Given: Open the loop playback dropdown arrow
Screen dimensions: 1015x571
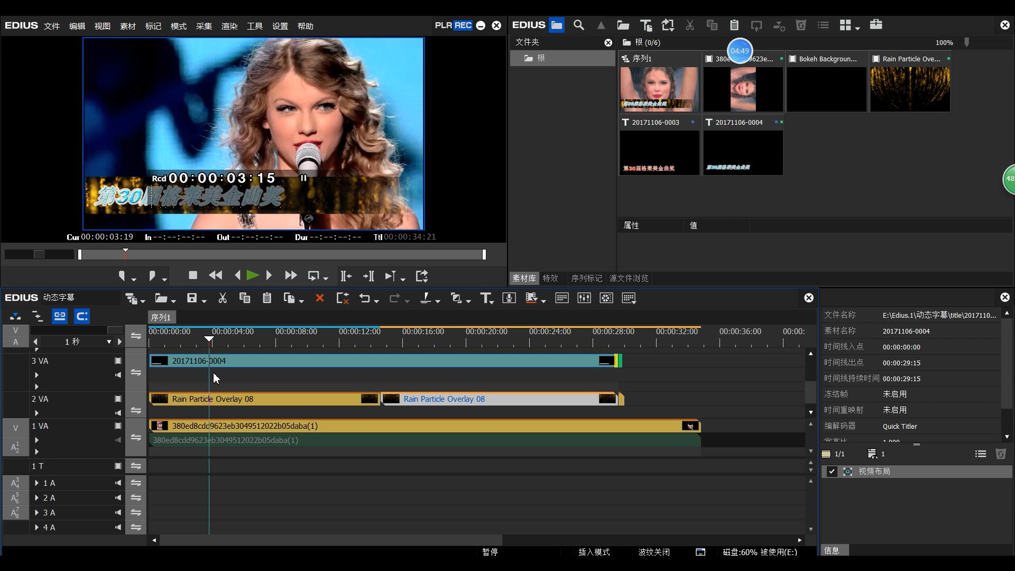Looking at the screenshot, I should 326,279.
